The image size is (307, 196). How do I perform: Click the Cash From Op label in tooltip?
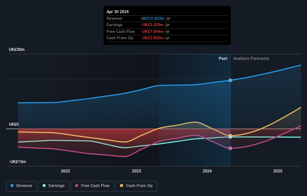120,38
